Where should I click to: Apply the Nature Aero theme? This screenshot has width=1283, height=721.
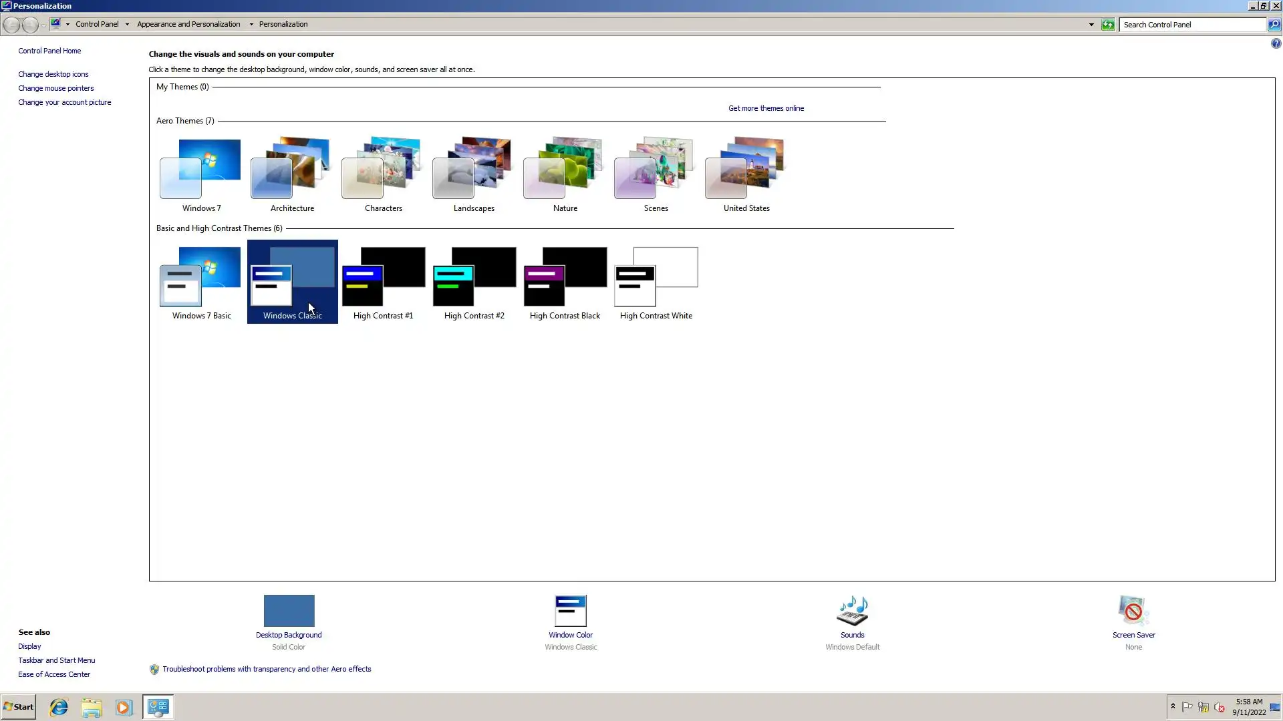click(x=565, y=174)
